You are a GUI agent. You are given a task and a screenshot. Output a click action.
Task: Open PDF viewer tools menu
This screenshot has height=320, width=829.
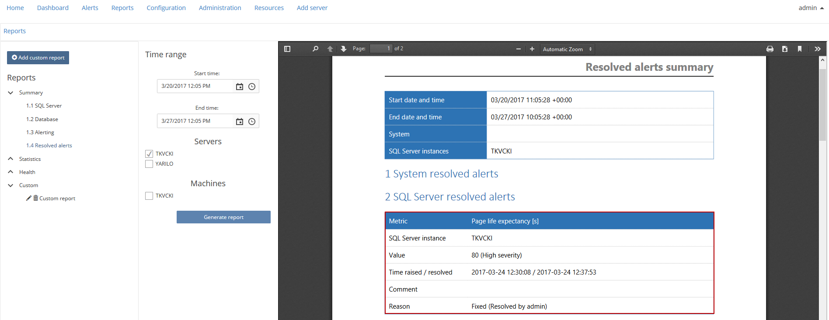click(818, 49)
